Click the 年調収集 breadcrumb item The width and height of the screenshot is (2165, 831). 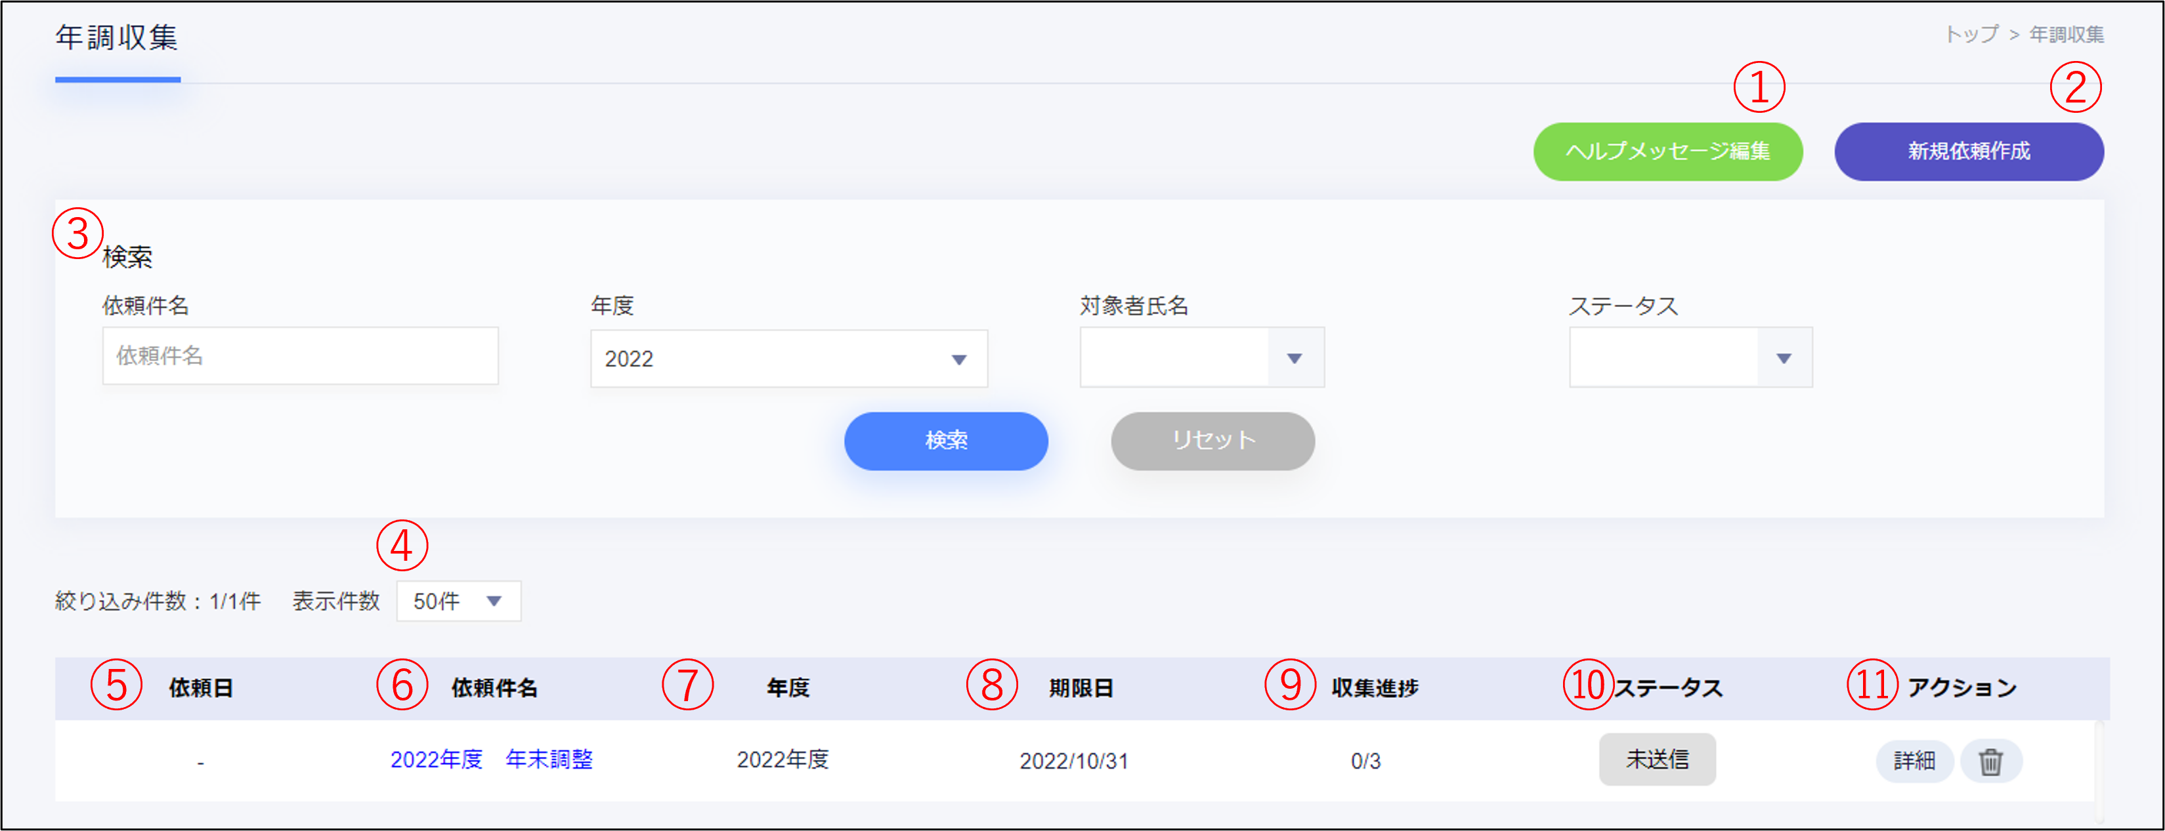point(2066,34)
